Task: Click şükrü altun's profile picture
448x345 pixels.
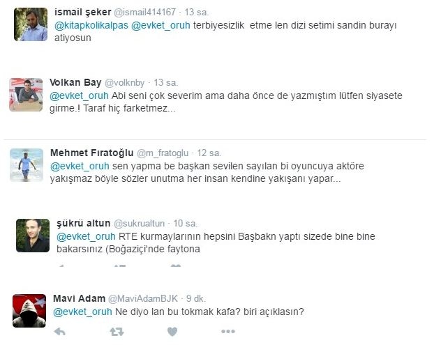Action: point(33,236)
